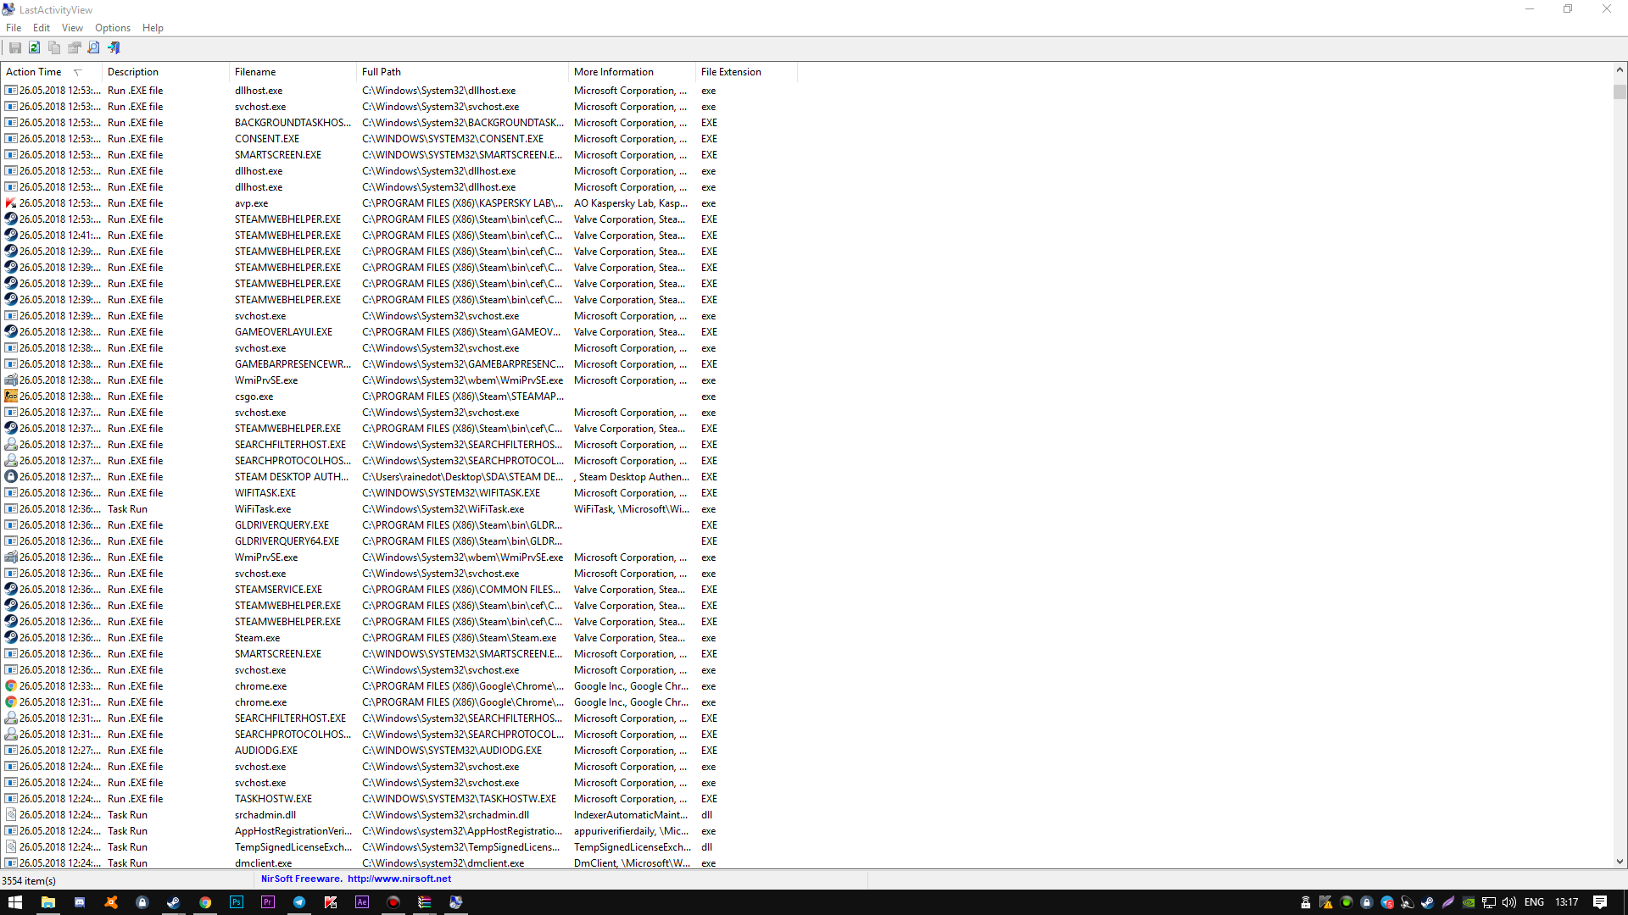Screen dimensions: 1628x915
Task: Open the File menu
Action: (14, 28)
